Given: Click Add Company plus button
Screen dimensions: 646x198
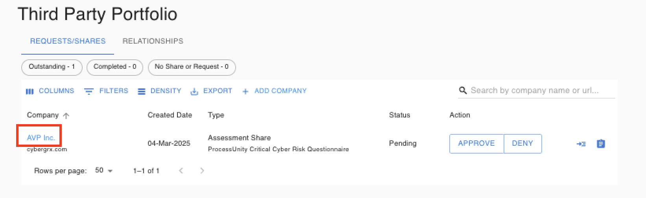Looking at the screenshot, I should (x=245, y=91).
